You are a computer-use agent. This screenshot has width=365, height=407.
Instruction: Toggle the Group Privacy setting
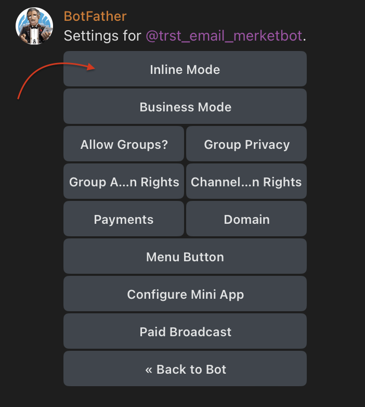pos(246,144)
